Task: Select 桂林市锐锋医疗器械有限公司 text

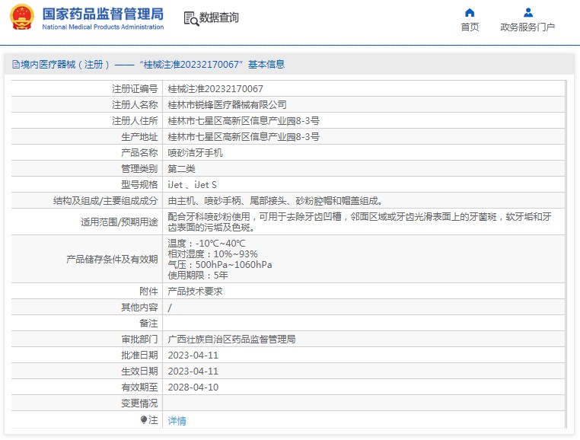Action: point(227,105)
